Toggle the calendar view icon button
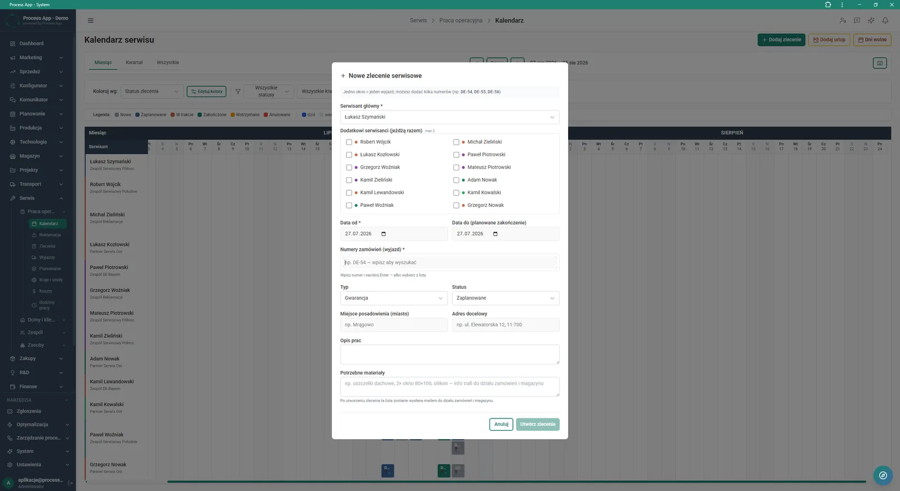900x491 pixels. pyautogui.click(x=880, y=63)
